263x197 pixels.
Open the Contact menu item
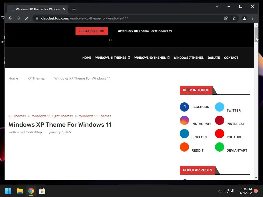click(x=231, y=58)
